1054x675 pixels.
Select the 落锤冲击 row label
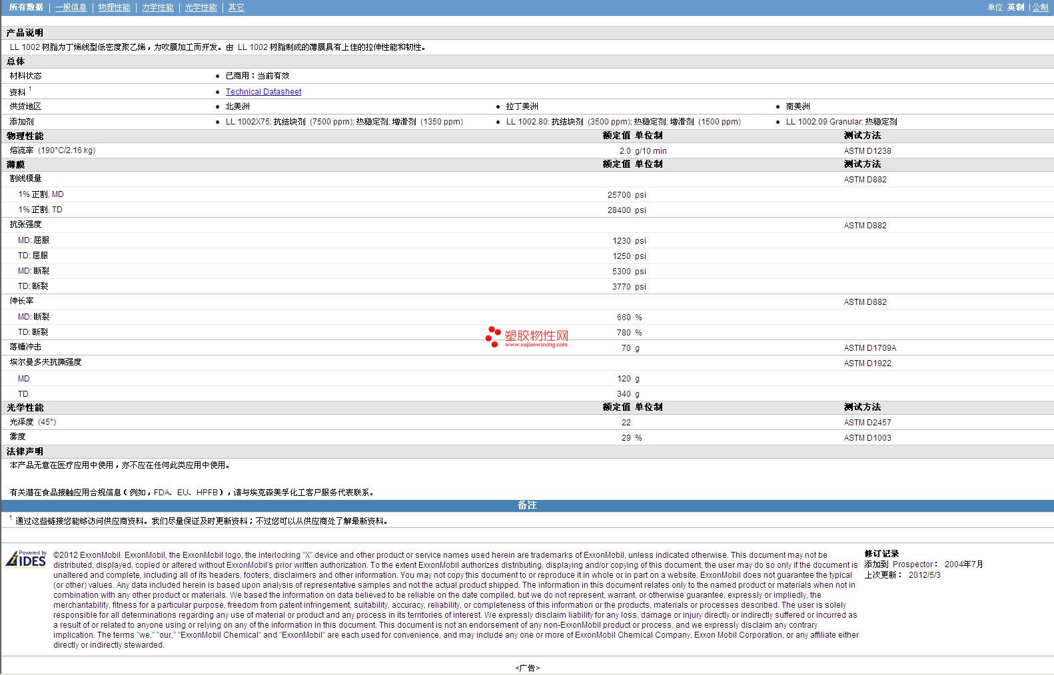(x=25, y=347)
